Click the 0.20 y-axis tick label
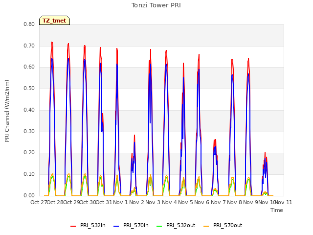 (29, 153)
